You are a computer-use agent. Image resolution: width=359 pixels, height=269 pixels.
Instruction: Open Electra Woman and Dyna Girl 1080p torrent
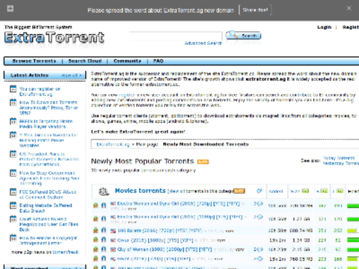click(x=180, y=217)
